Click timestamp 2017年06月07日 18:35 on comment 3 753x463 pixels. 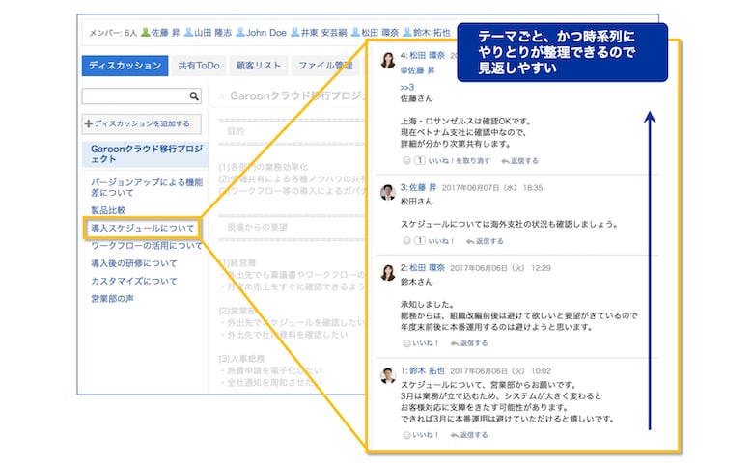click(x=491, y=187)
